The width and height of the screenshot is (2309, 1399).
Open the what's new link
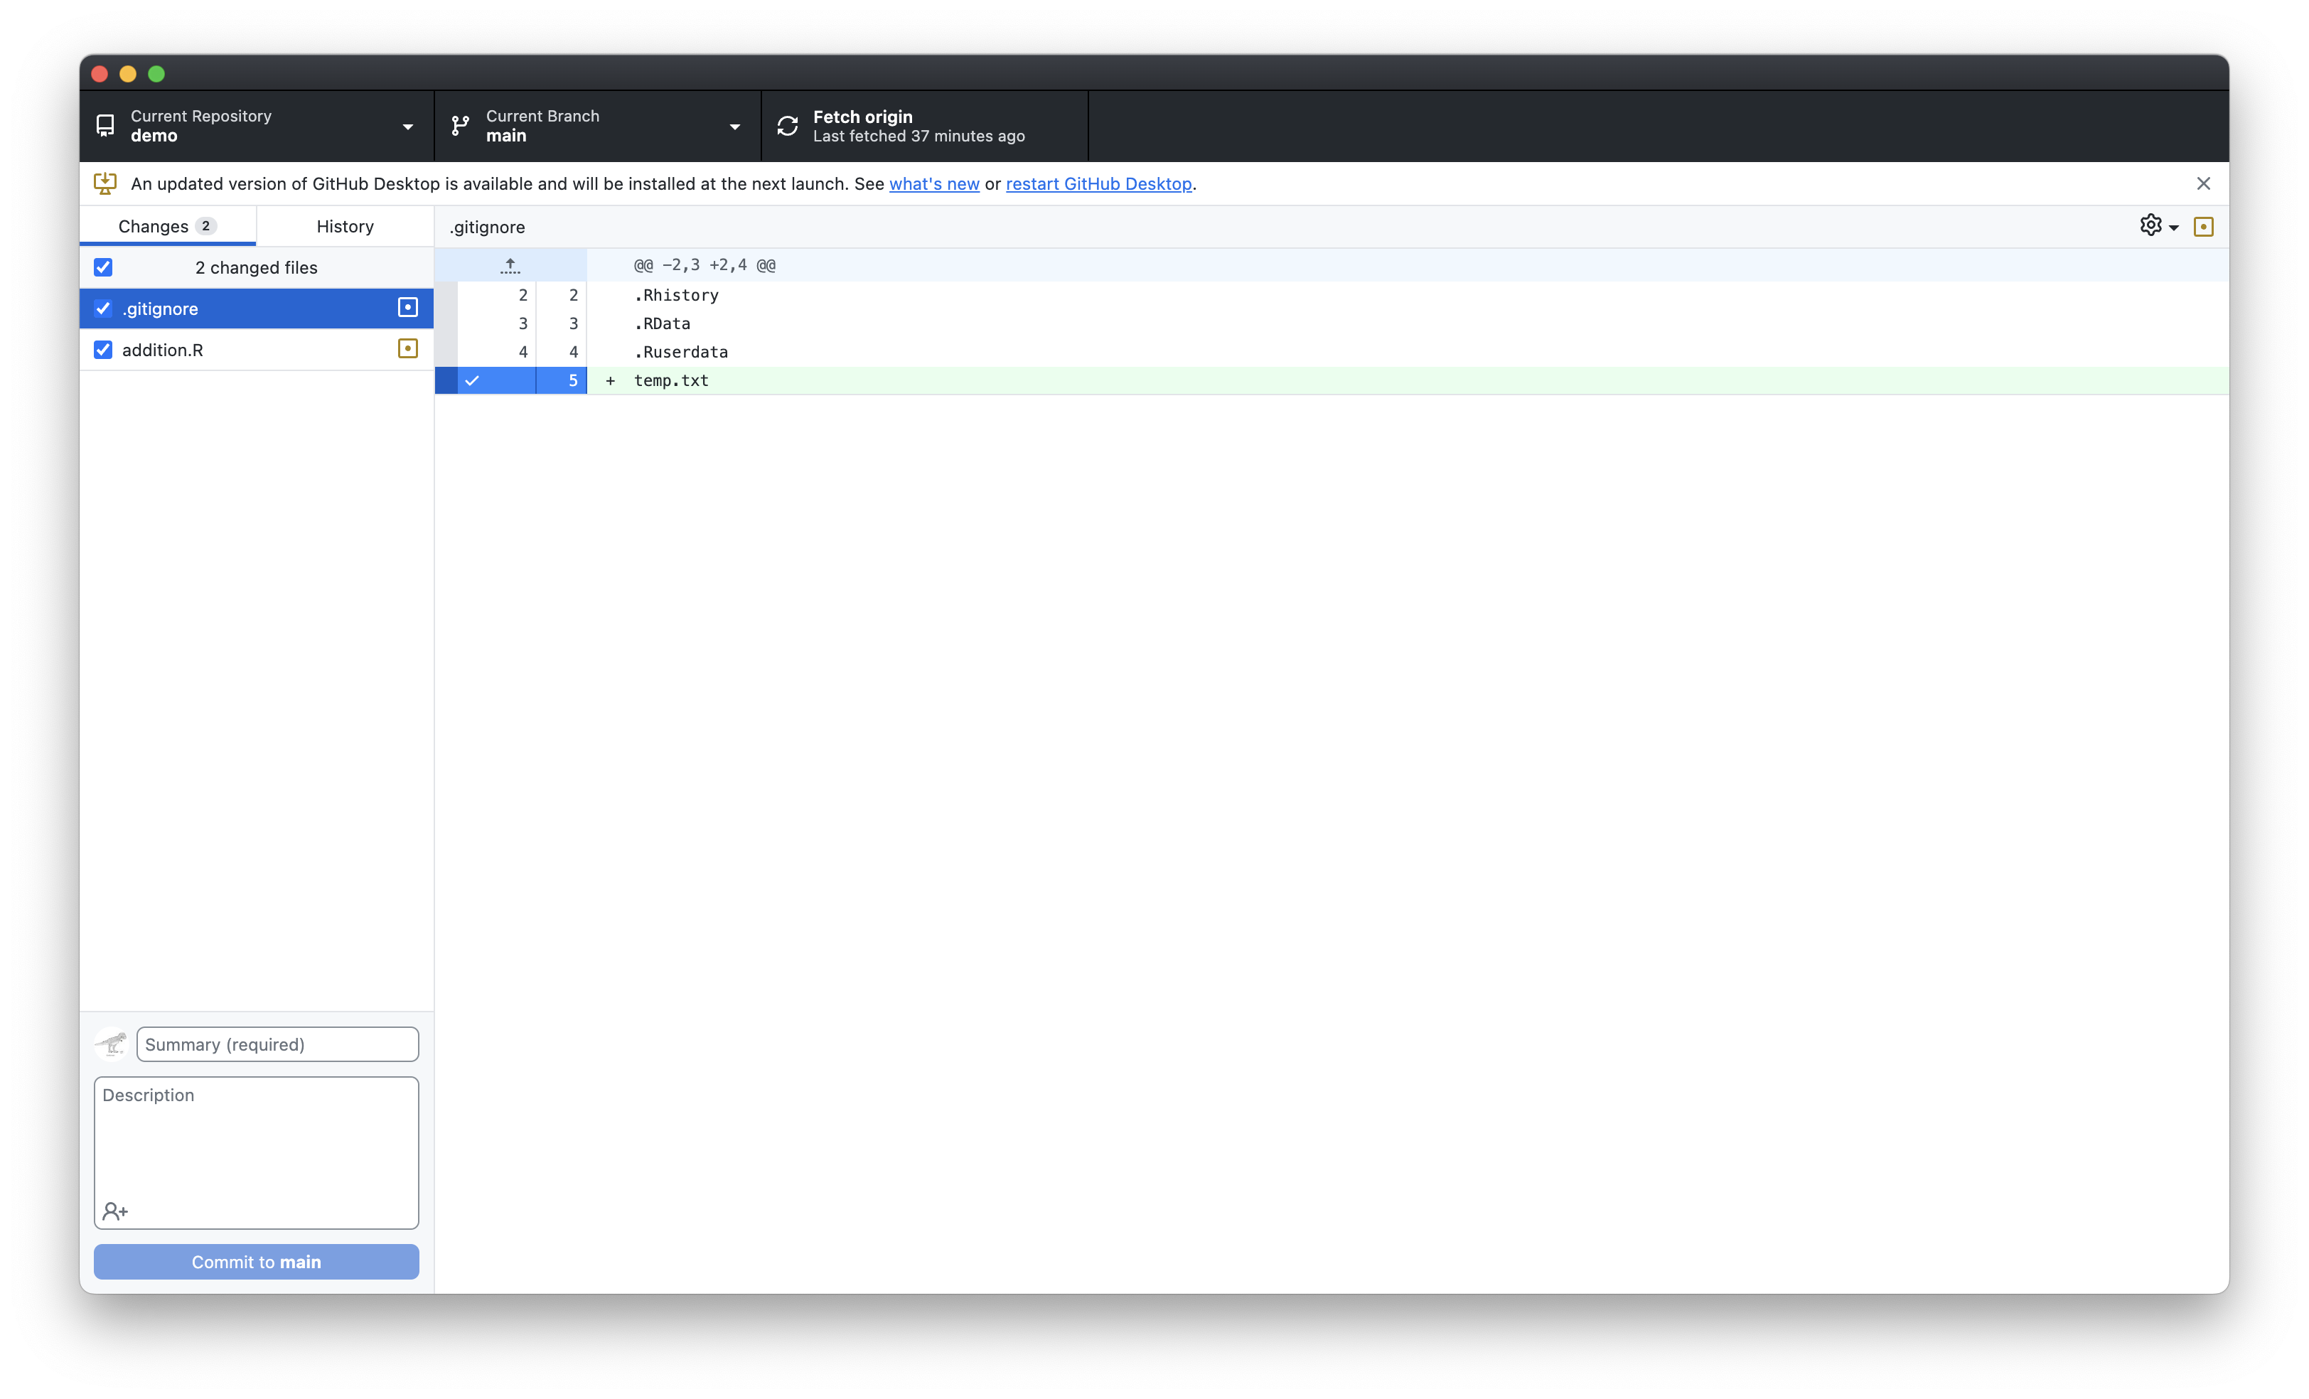coord(933,183)
